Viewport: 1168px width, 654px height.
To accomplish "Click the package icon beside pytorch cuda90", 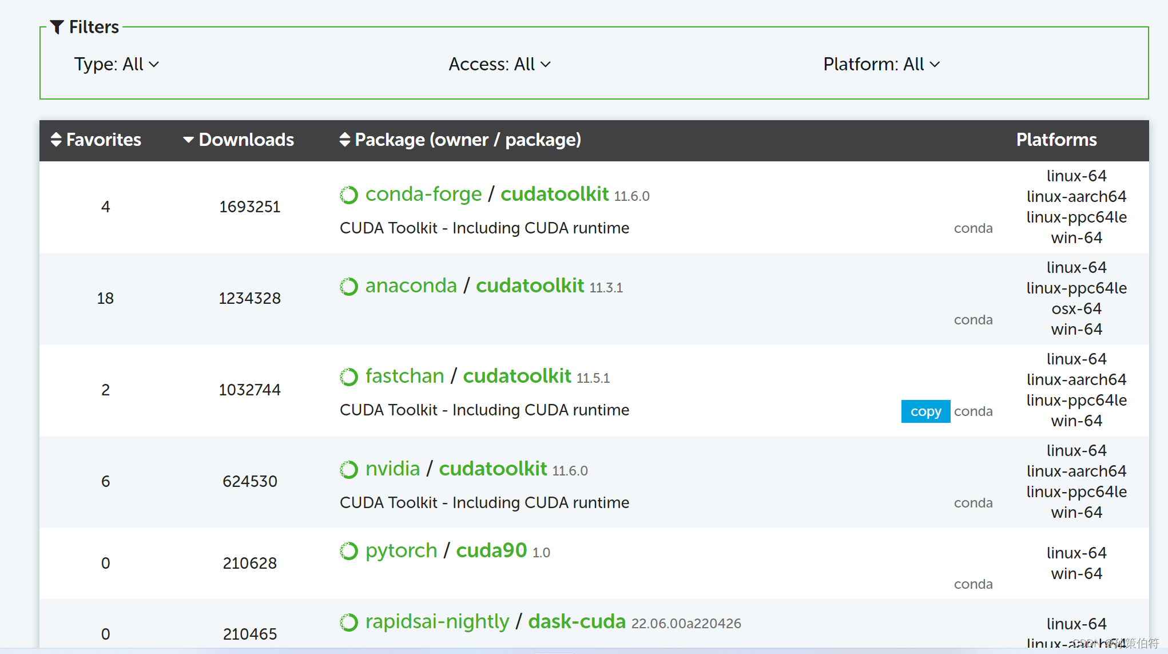I will (x=348, y=552).
